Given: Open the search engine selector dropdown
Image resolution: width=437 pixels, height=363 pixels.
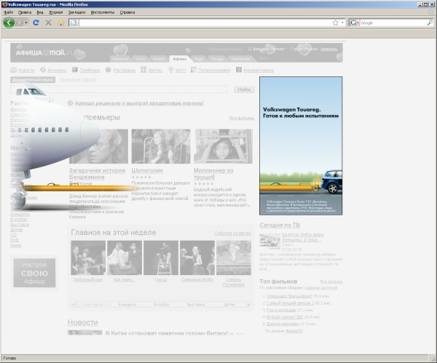Looking at the screenshot, I should coord(354,23).
